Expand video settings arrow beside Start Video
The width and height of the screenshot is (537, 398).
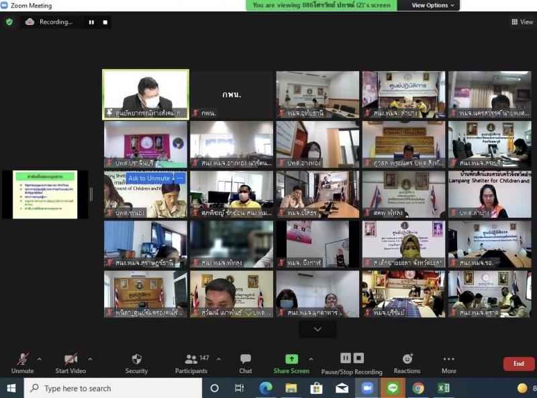90,359
